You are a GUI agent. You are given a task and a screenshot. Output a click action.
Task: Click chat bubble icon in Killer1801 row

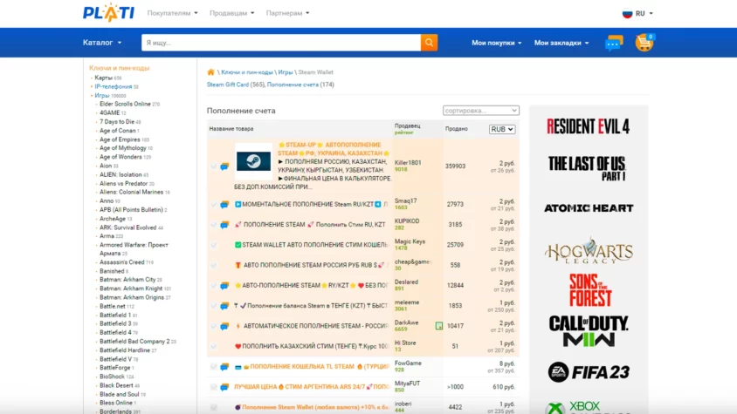pos(224,166)
